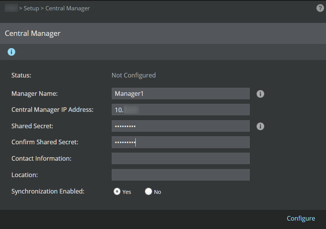326x229 pixels.
Task: Click the 'Location:' label
Action: (x=24, y=175)
